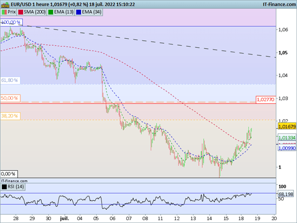Open the SMA (200) indicator label
This screenshot has width=297, height=223.
point(35,12)
